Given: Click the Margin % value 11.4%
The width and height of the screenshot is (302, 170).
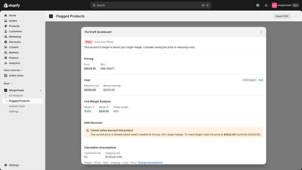Looking at the screenshot, I should [88, 111].
